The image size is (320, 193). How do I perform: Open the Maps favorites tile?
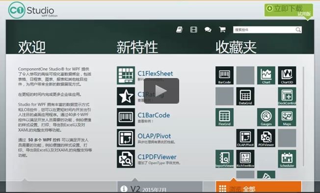pos(287,117)
